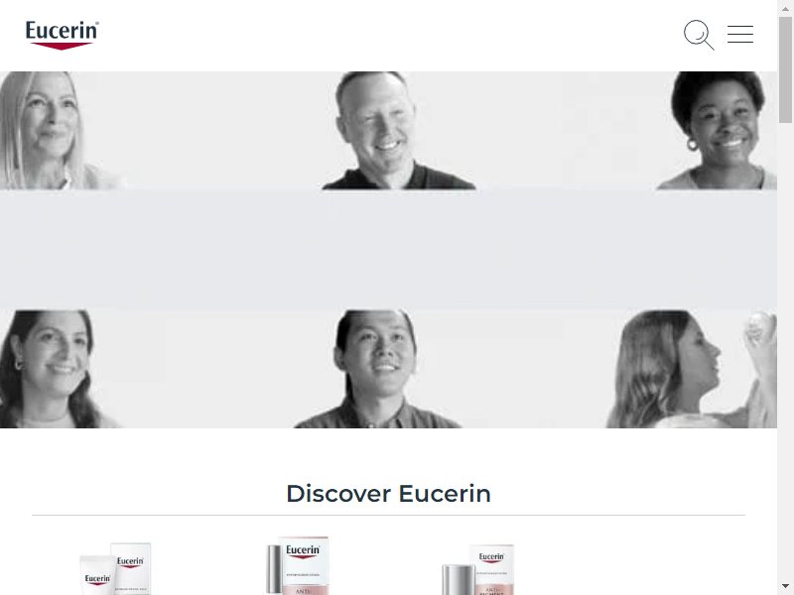Open the third Eucerin Anti-Pigment product
Image resolution: width=794 pixels, height=595 pixels.
coord(478,569)
